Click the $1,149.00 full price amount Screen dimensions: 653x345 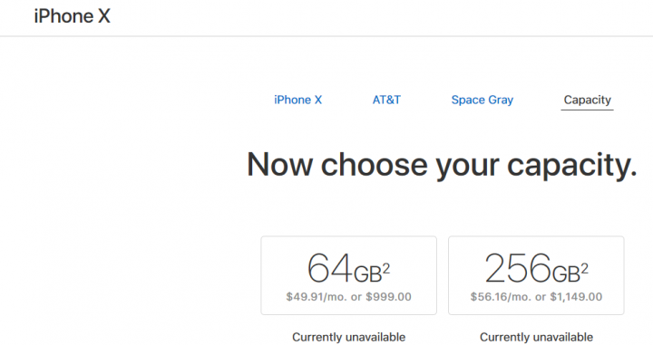tap(576, 297)
